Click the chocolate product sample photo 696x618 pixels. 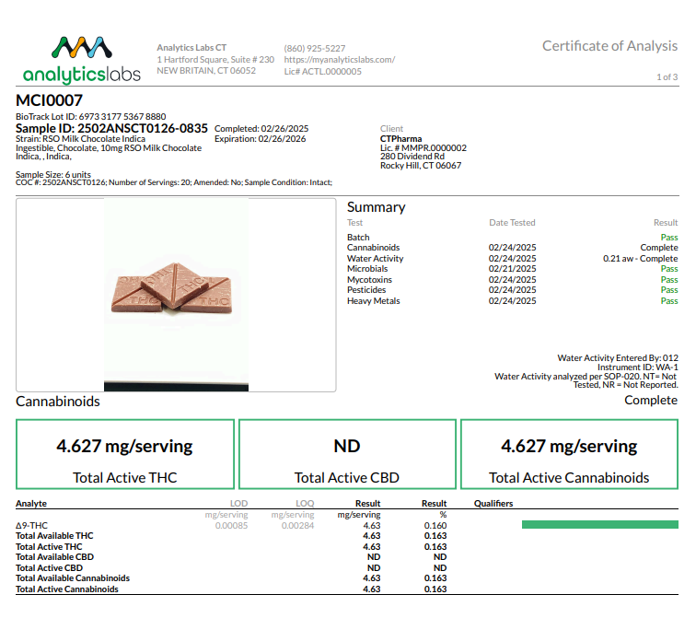176,289
